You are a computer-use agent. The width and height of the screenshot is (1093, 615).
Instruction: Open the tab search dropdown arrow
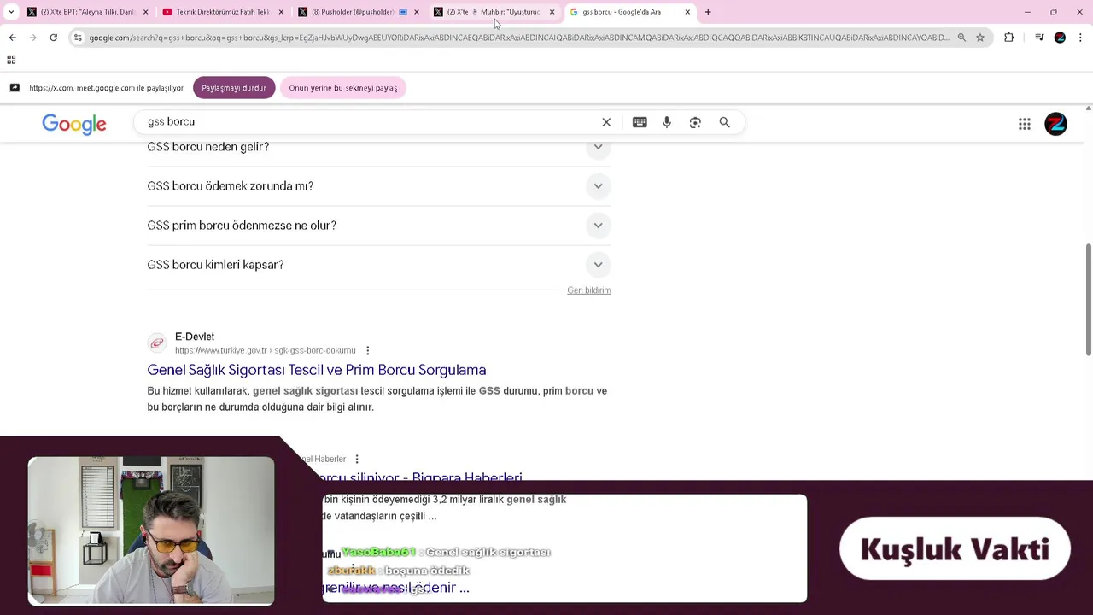[11, 12]
